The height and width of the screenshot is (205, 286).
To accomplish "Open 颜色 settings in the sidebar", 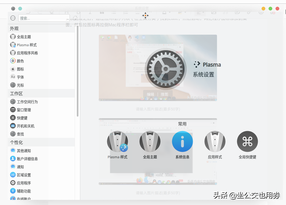I will 41,61.
